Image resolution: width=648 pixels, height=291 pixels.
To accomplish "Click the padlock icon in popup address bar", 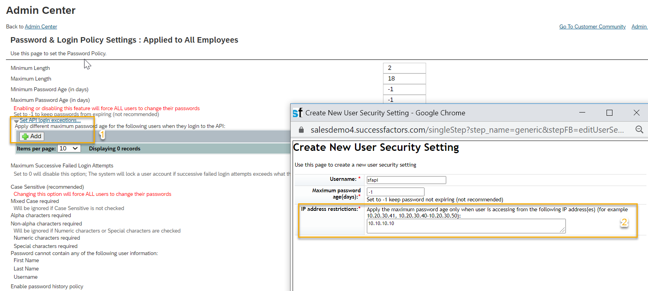I will [301, 130].
